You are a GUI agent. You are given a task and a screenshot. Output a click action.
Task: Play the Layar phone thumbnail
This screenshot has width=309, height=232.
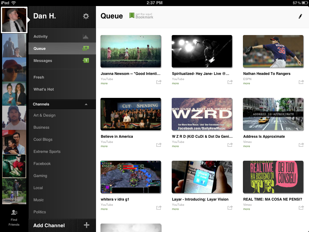point(202,177)
